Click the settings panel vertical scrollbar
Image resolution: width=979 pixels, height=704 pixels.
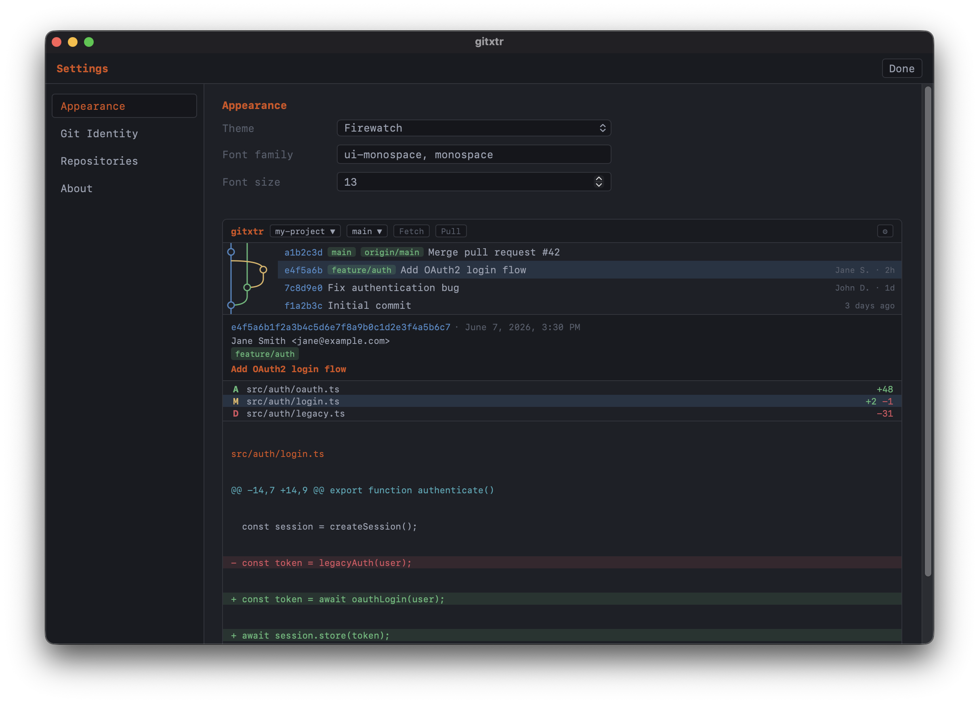928,331
